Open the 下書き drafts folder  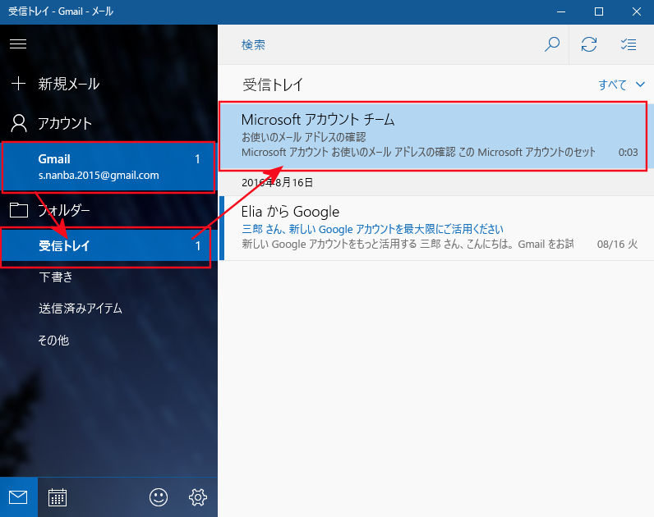pyautogui.click(x=56, y=277)
